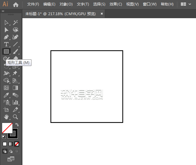Select the Eyedropper tool
The height and width of the screenshot is (165, 196).
click(6, 95)
